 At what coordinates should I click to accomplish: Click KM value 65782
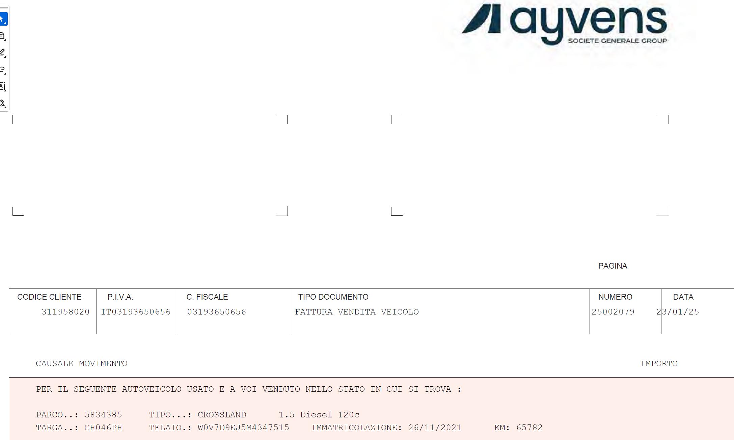529,428
